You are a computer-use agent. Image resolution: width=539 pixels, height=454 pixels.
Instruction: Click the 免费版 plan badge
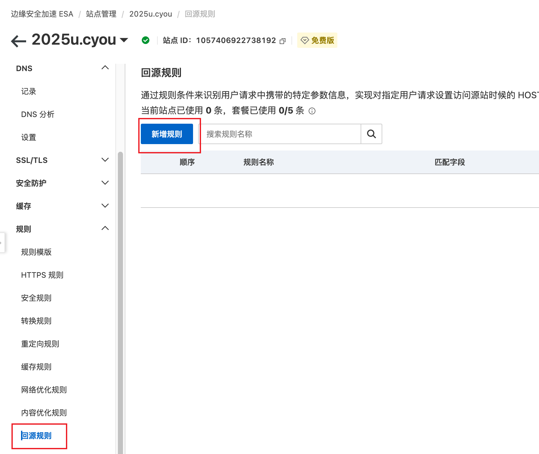point(317,40)
